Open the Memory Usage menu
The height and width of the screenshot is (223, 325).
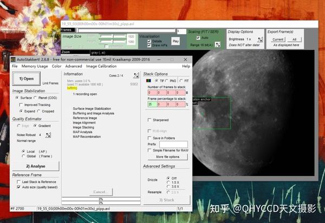[35, 66]
